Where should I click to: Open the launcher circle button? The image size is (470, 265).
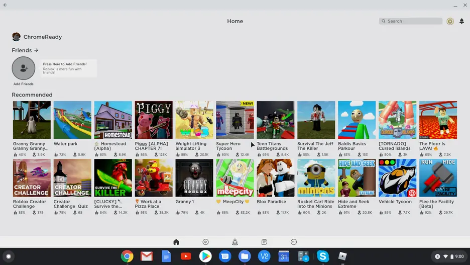(9, 256)
